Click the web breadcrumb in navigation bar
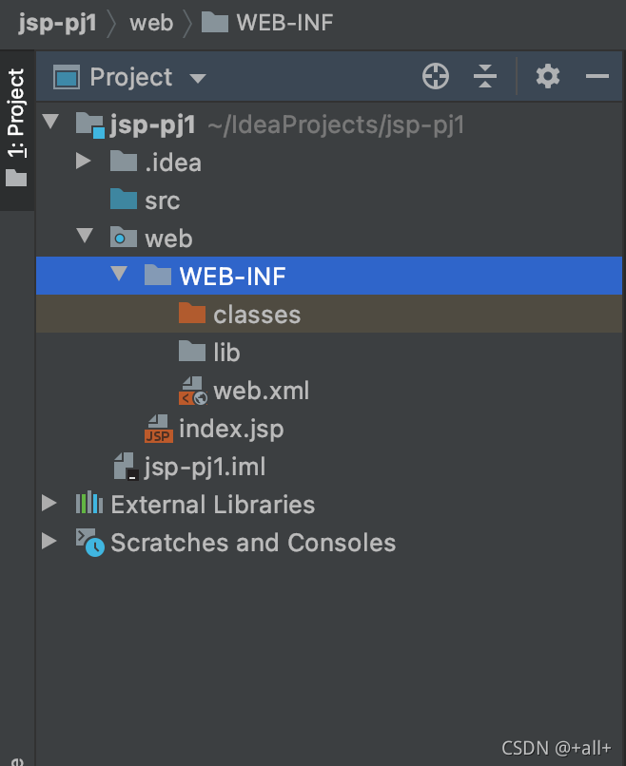Screen dimensions: 626x766 pos(151,23)
